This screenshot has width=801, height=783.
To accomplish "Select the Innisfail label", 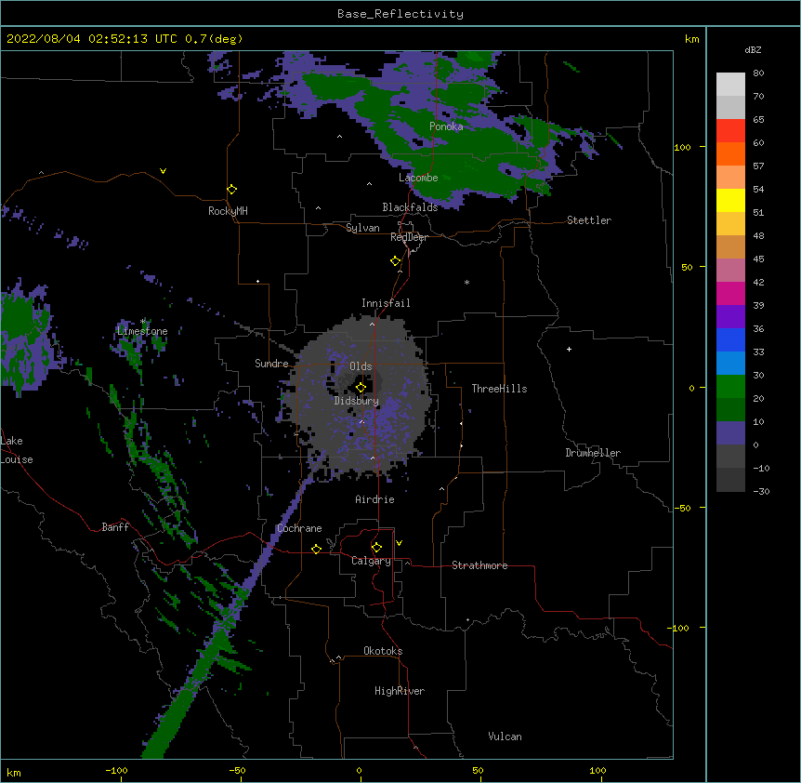I will pos(386,303).
